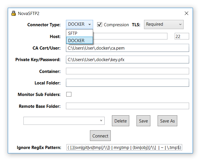Enable Monitor Sub Folders checkbox
Viewport: 203px width, 164px height.
[x=69, y=94]
